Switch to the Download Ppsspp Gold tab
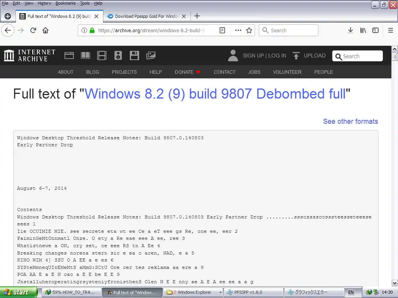The image size is (398, 298). point(147,16)
